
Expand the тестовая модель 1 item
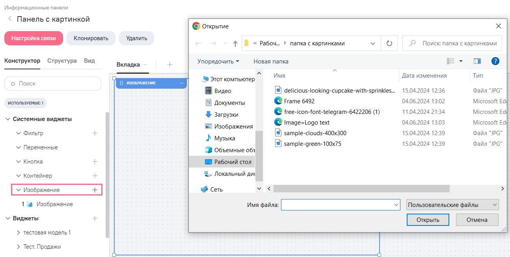(x=18, y=233)
